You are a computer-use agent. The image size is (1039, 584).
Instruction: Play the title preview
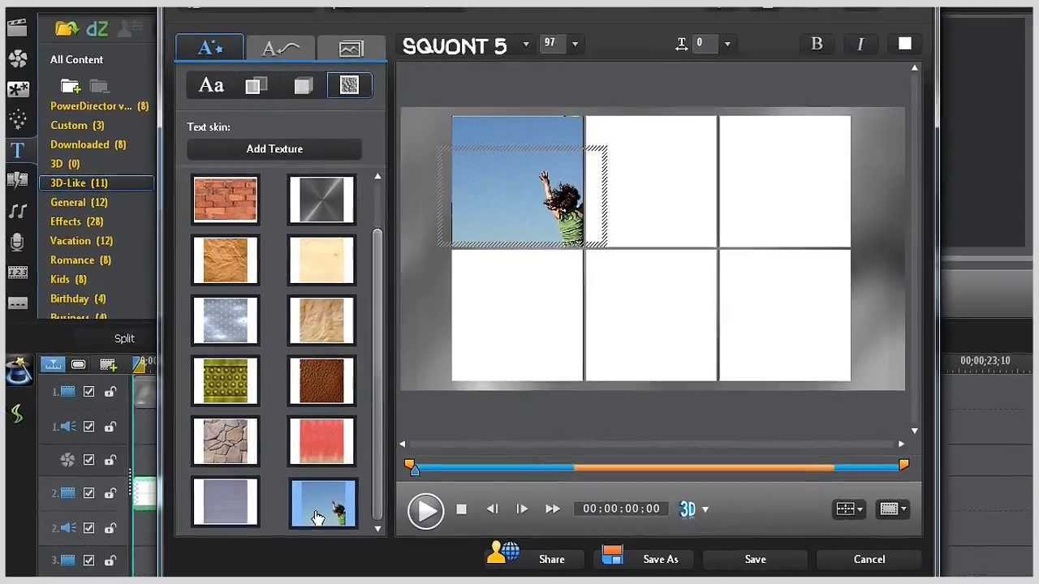(x=425, y=511)
